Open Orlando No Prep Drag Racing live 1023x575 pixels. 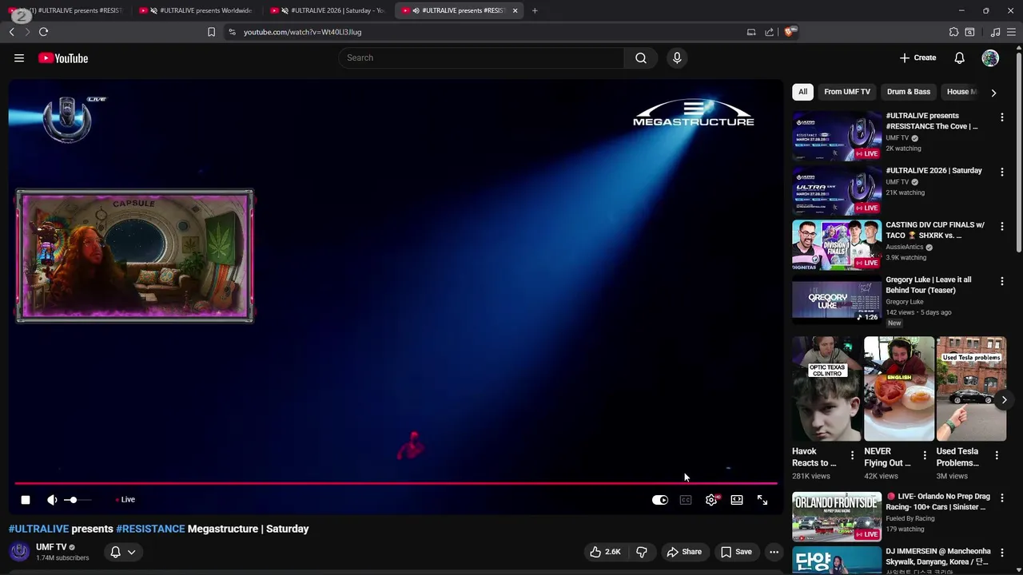[x=837, y=517]
